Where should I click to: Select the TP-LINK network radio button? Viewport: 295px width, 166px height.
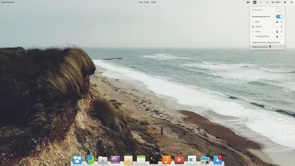coord(253,36)
